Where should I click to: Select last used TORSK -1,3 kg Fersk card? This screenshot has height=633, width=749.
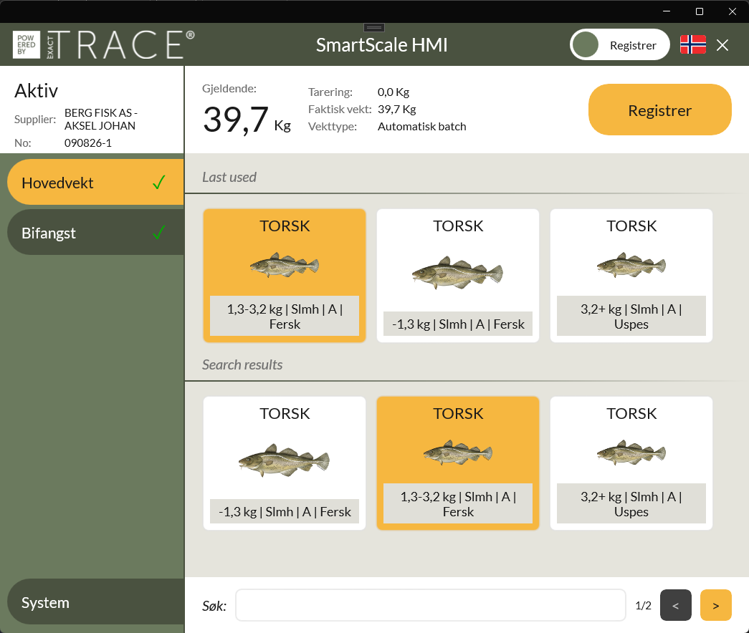pyautogui.click(x=458, y=276)
